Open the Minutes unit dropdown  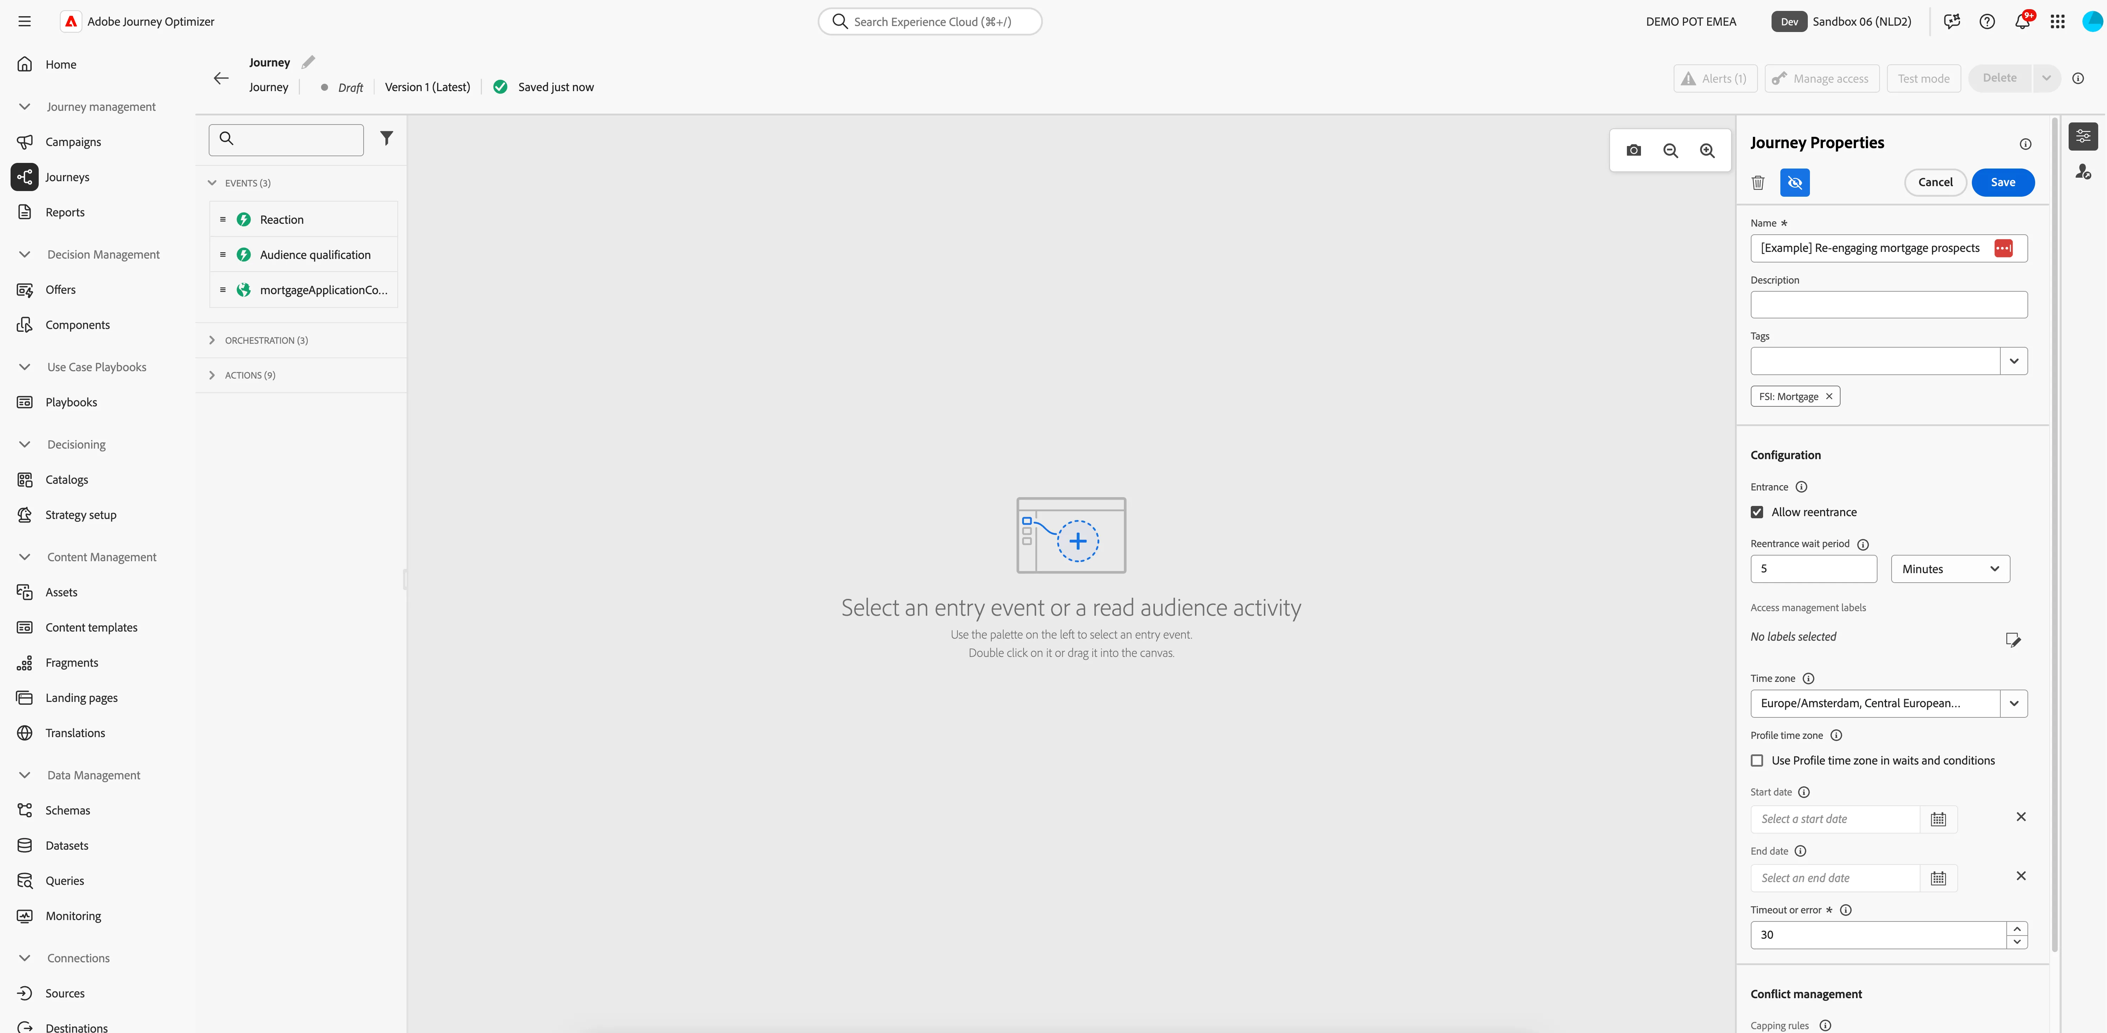[1950, 569]
